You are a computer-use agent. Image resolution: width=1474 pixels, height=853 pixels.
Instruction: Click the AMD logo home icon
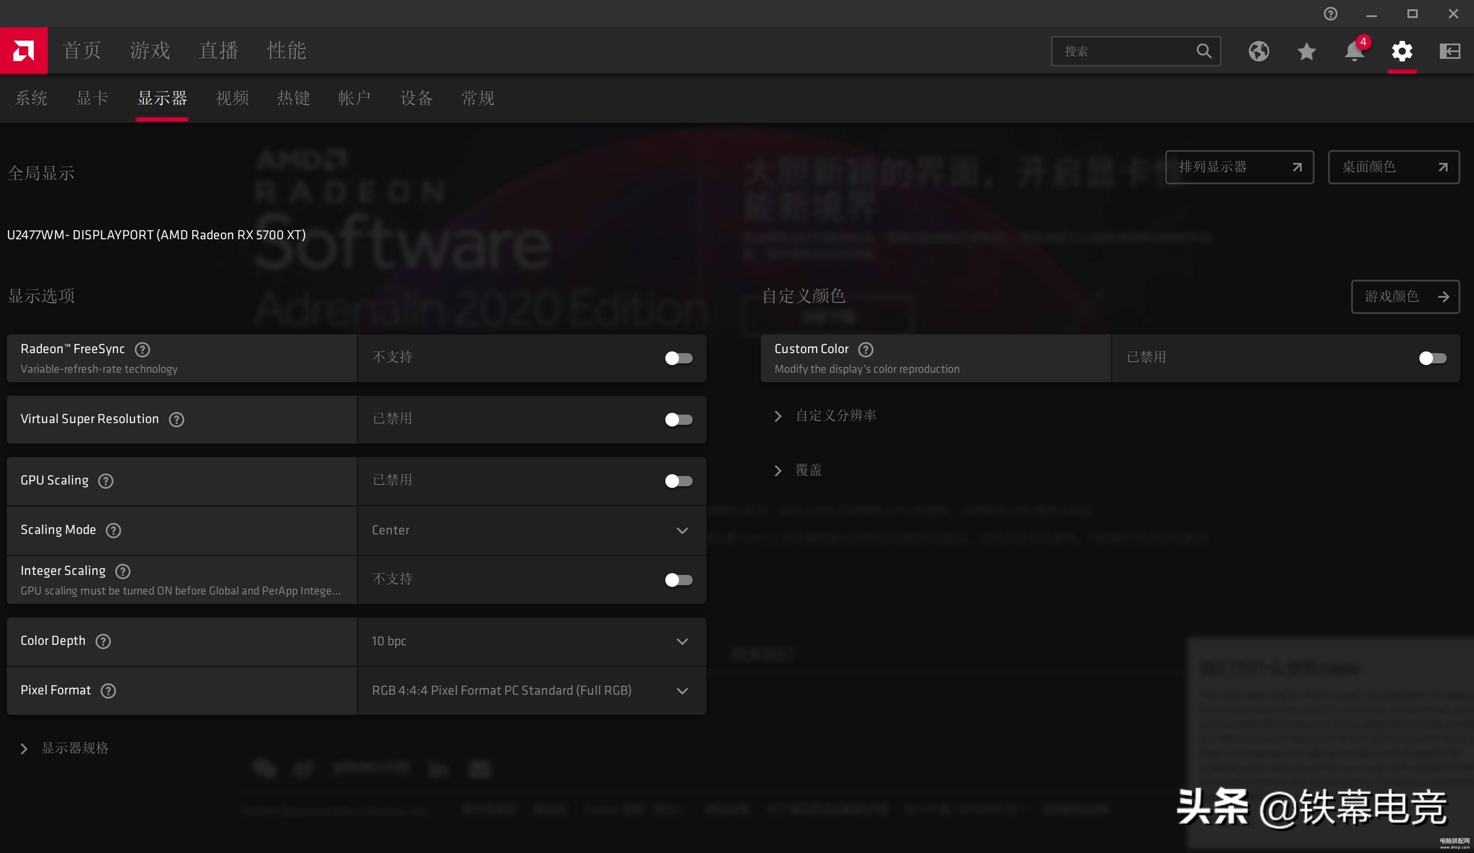click(x=23, y=50)
